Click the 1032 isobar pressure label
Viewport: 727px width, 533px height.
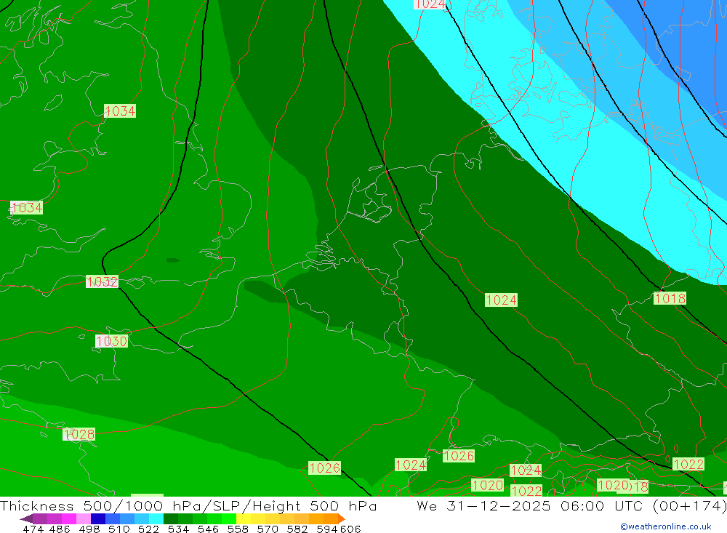click(102, 281)
